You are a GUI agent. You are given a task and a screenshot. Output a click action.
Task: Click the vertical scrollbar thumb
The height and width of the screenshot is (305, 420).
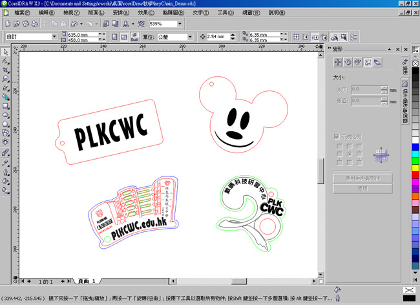point(320,171)
